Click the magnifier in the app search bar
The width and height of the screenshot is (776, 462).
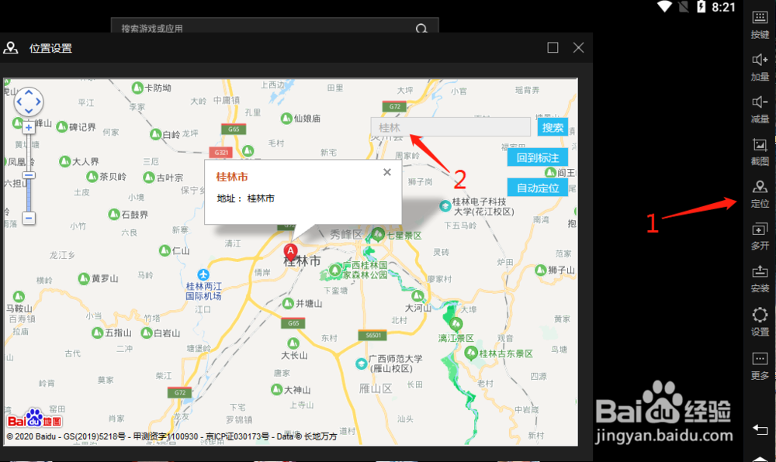(x=421, y=28)
